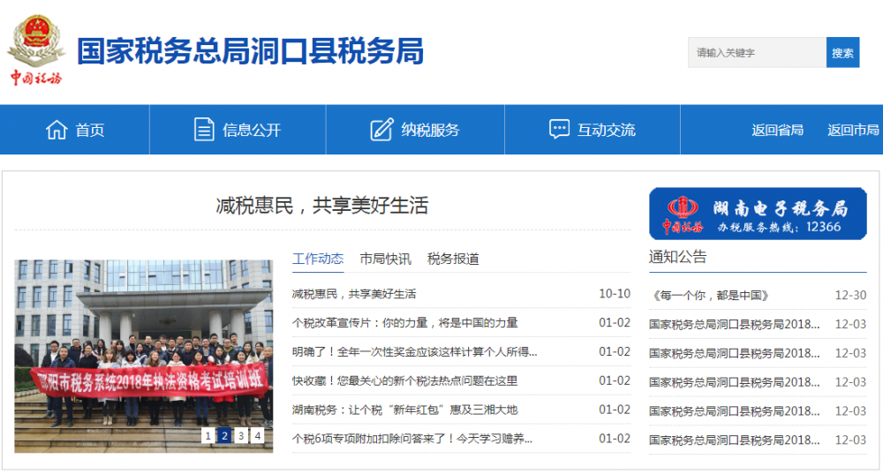Open headline 减税惠民，共享美好生活
The image size is (883, 474).
click(322, 206)
